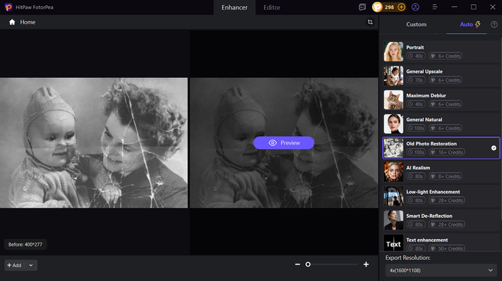Image resolution: width=502 pixels, height=281 pixels.
Task: Click the eye icon on the Preview button
Action: [x=273, y=143]
